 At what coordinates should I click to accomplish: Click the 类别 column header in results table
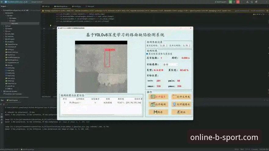tap(108, 99)
